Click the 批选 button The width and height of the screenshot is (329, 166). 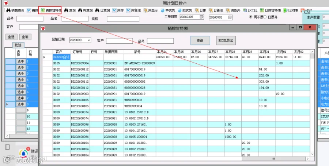[x=18, y=45]
